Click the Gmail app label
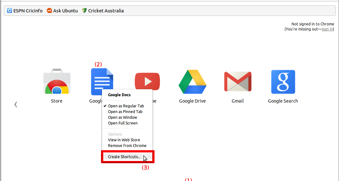Image resolution: width=339 pixels, height=181 pixels. coord(238,101)
